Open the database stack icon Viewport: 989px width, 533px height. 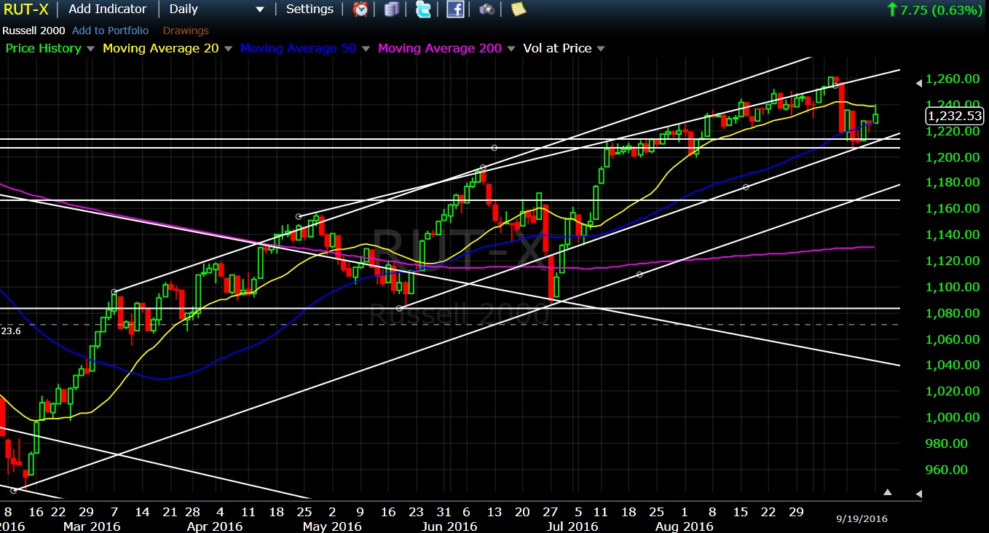393,9
